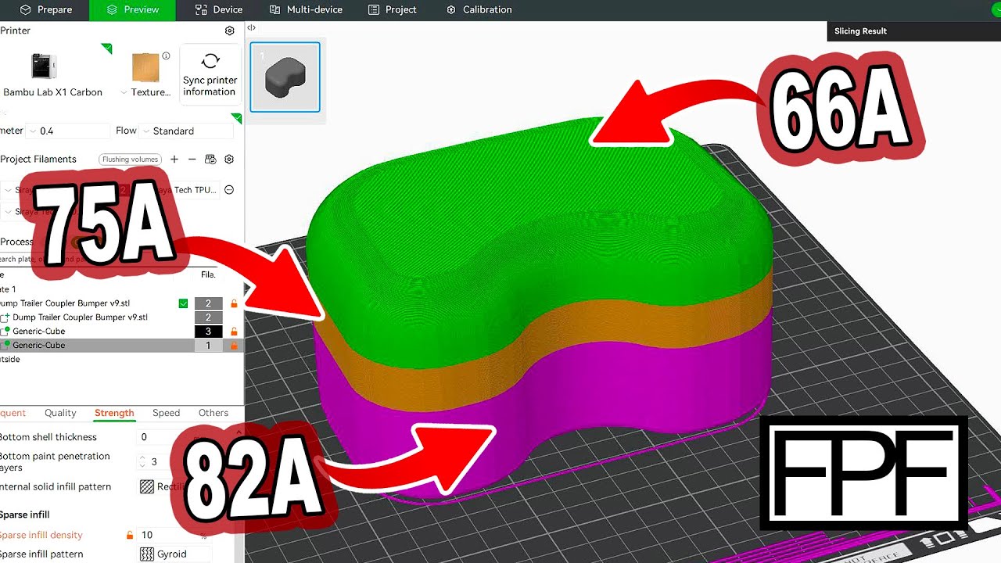Image resolution: width=1001 pixels, height=563 pixels.
Task: Open Project Filaments settings gear
Action: [x=229, y=160]
